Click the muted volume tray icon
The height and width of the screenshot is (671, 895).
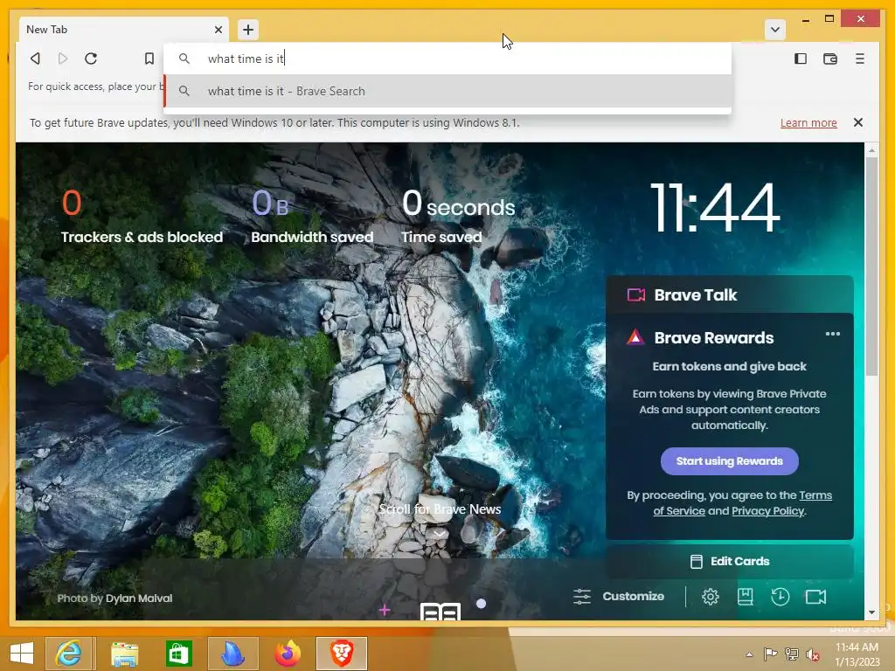tap(813, 654)
